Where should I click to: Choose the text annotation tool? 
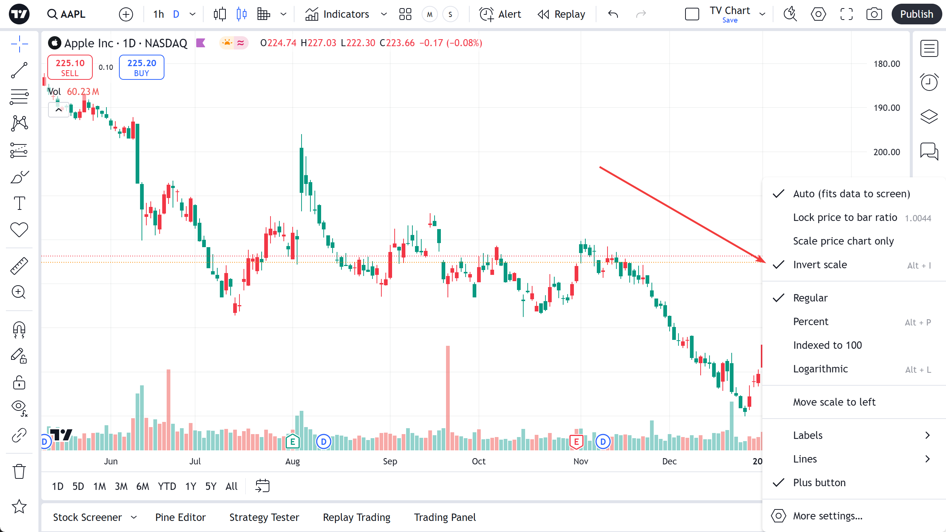pos(19,203)
